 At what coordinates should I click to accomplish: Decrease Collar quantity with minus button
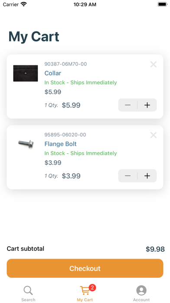[127, 105]
